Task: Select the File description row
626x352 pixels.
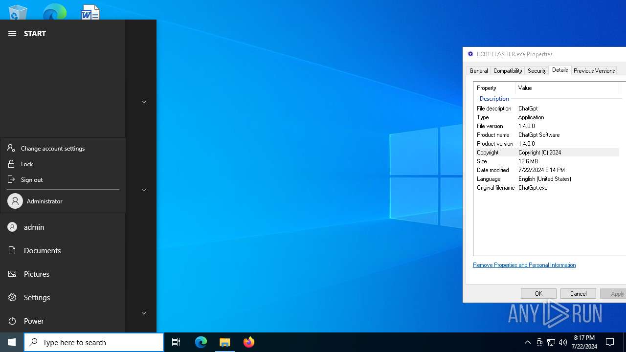Action: tap(547, 109)
